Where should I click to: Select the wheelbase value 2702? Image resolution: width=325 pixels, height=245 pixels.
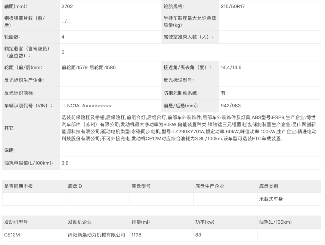(x=67, y=6)
